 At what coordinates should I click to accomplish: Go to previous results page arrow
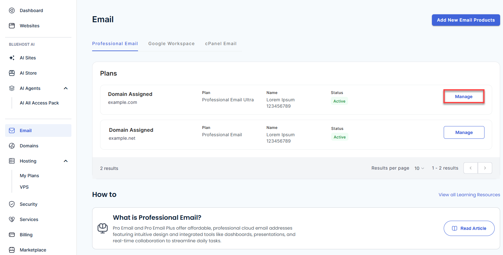pyautogui.click(x=470, y=168)
